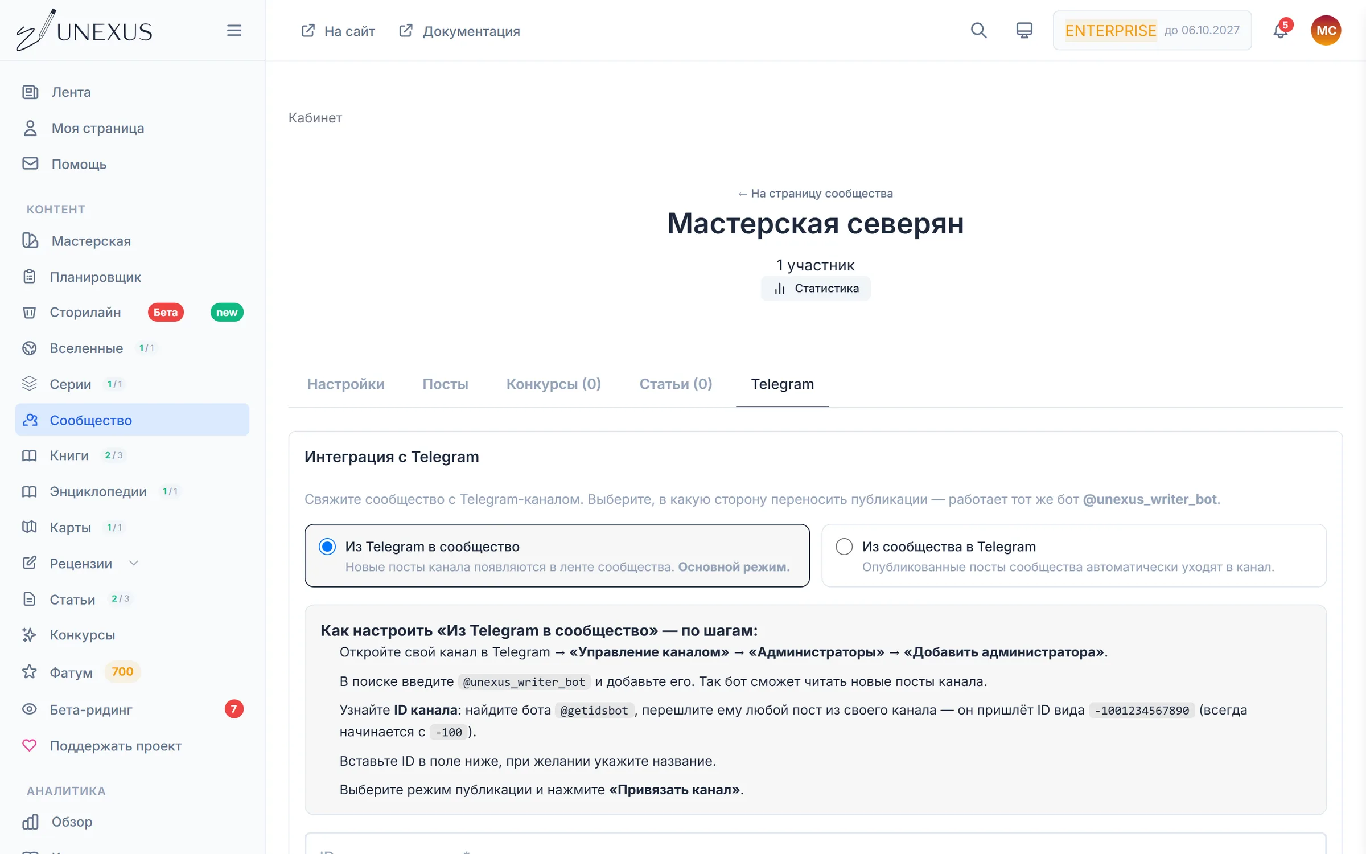Click the Статистика button
1366x854 pixels.
(816, 288)
